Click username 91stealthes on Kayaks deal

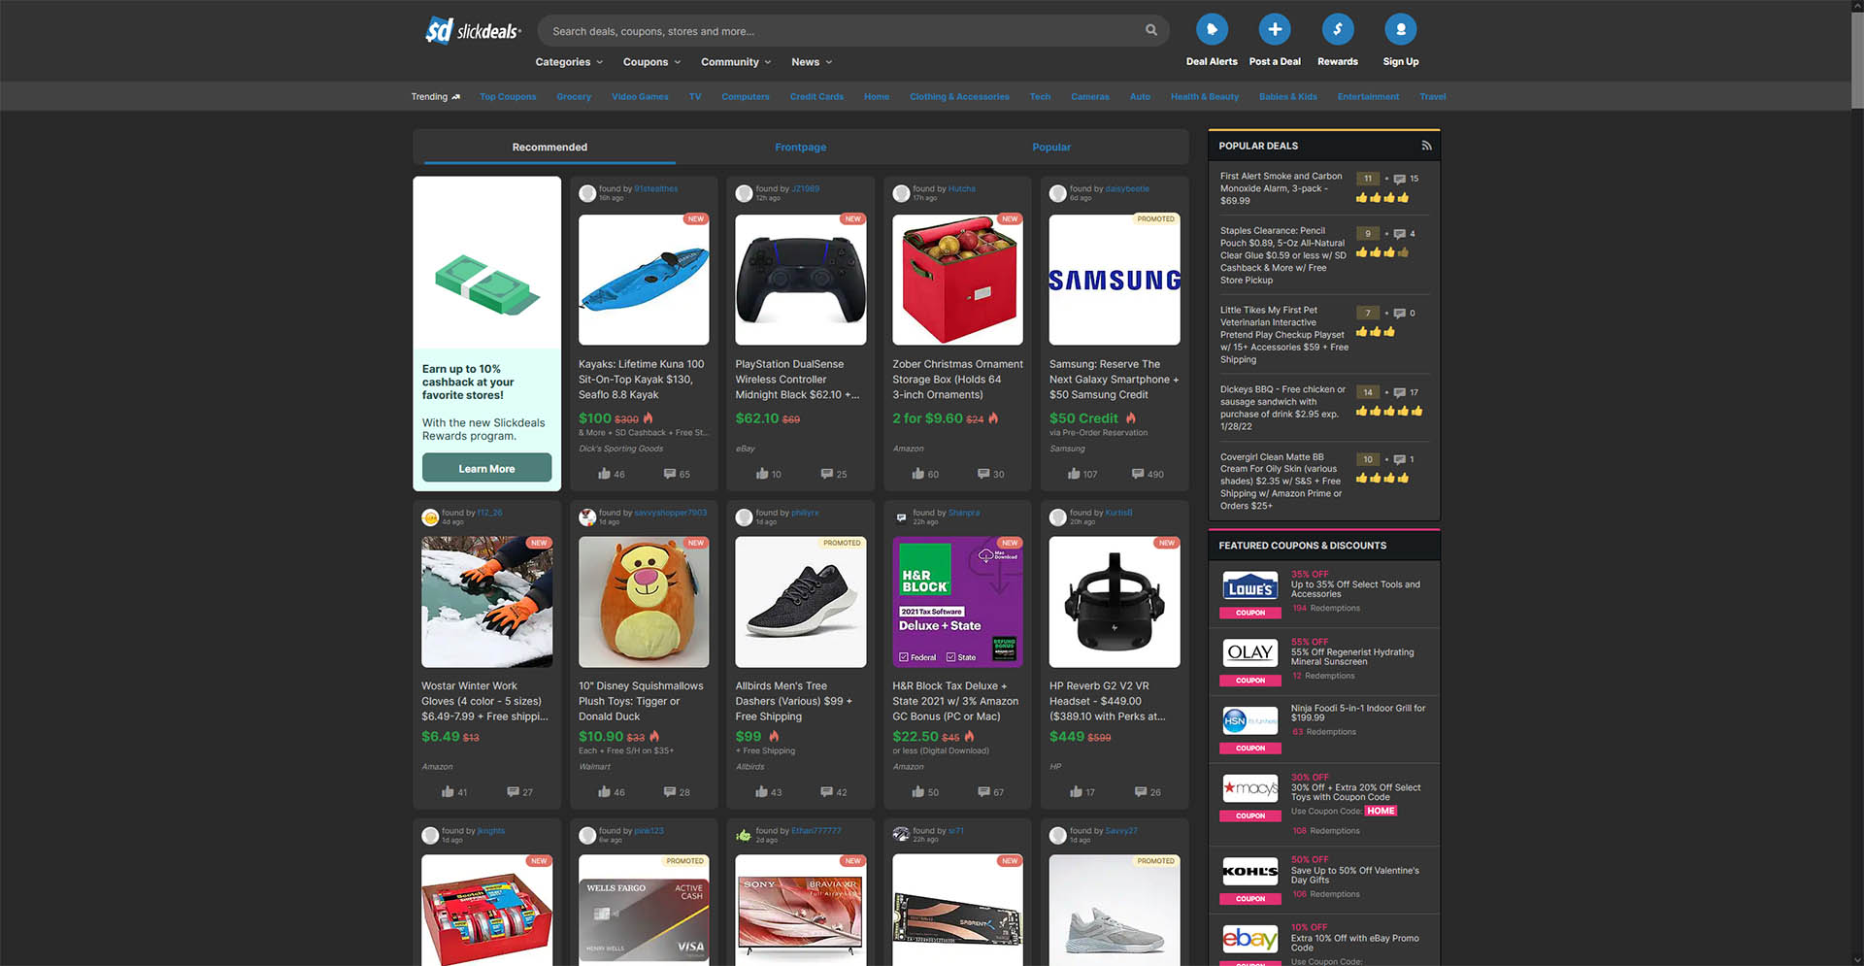point(656,188)
